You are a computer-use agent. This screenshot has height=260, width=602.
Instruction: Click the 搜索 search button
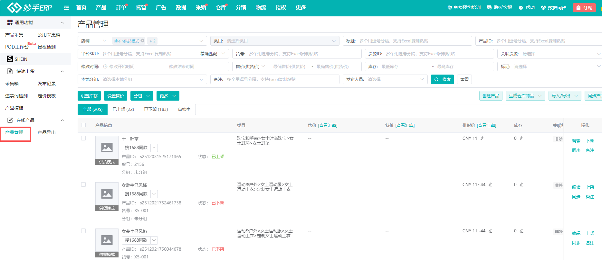[442, 79]
